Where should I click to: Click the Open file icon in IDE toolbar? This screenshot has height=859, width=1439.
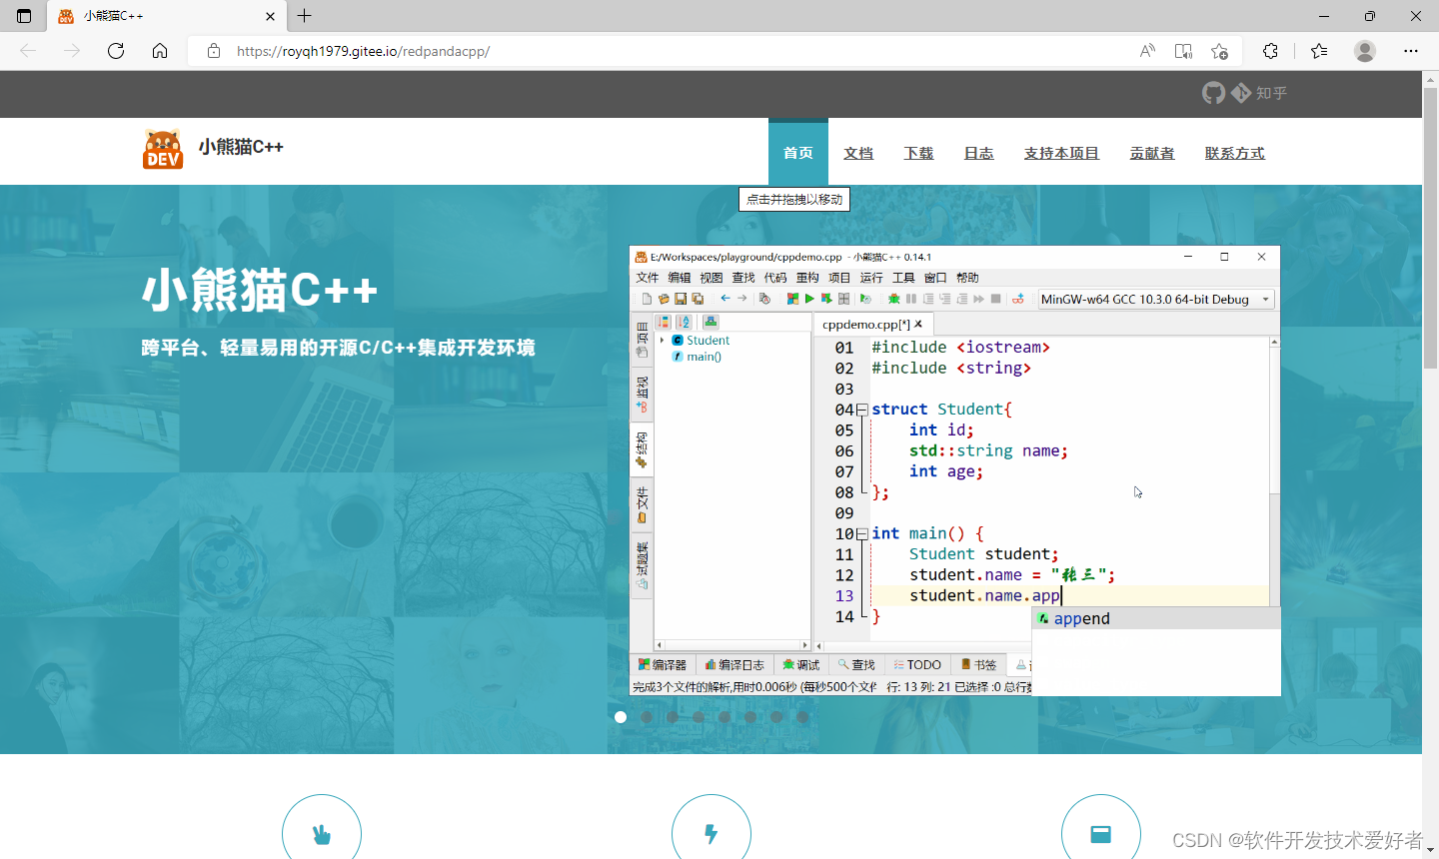664,299
